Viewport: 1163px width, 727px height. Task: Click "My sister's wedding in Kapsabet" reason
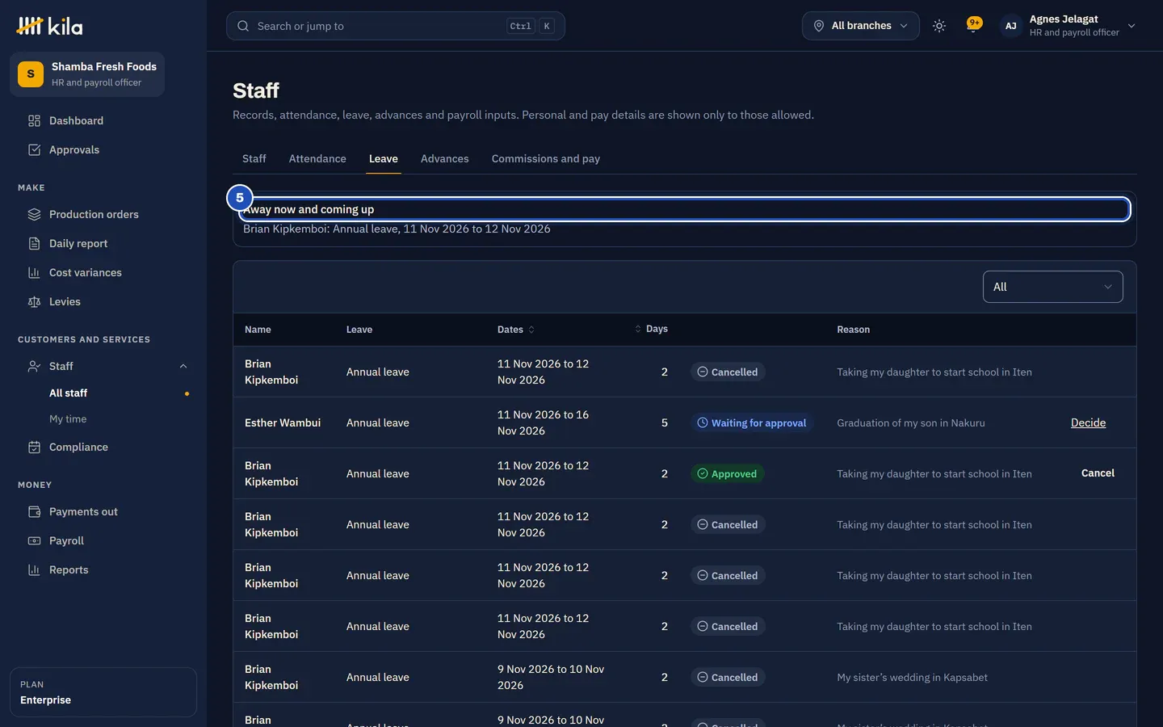[x=913, y=678]
